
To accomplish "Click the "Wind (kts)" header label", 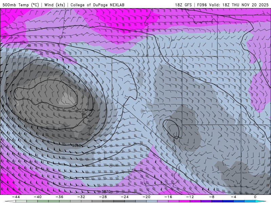I will (x=55, y=5).
